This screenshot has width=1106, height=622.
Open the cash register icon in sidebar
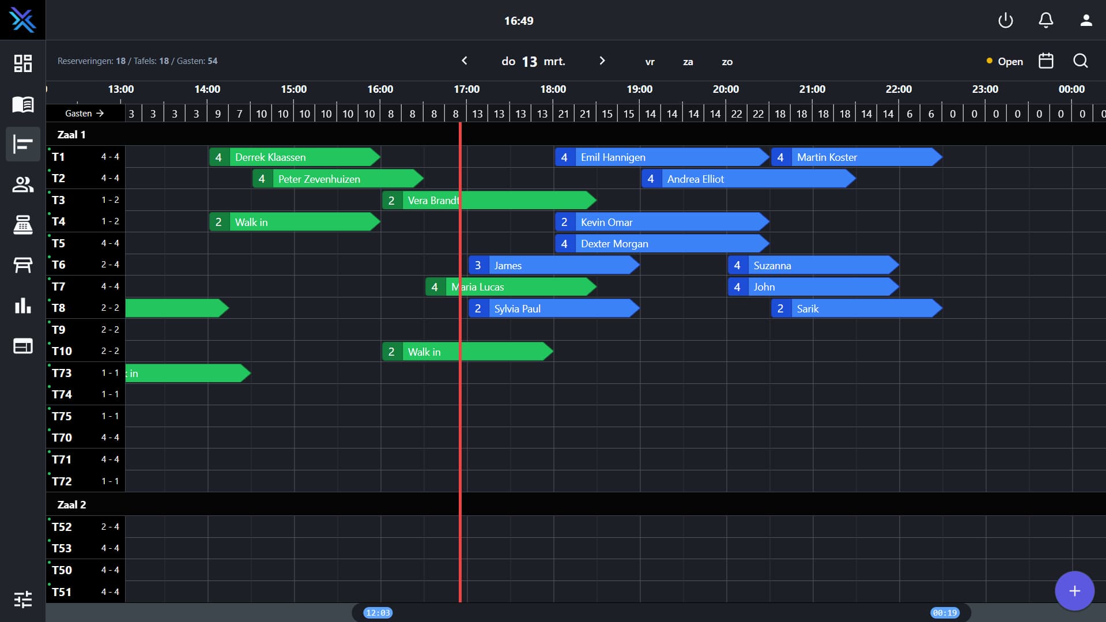22,225
